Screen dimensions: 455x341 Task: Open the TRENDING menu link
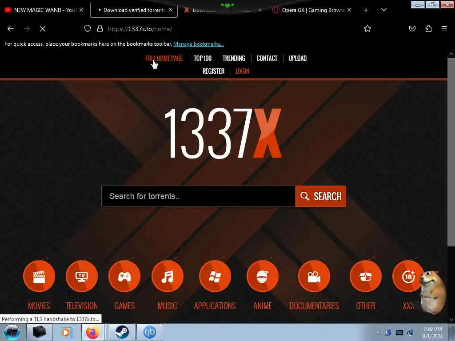(x=234, y=58)
